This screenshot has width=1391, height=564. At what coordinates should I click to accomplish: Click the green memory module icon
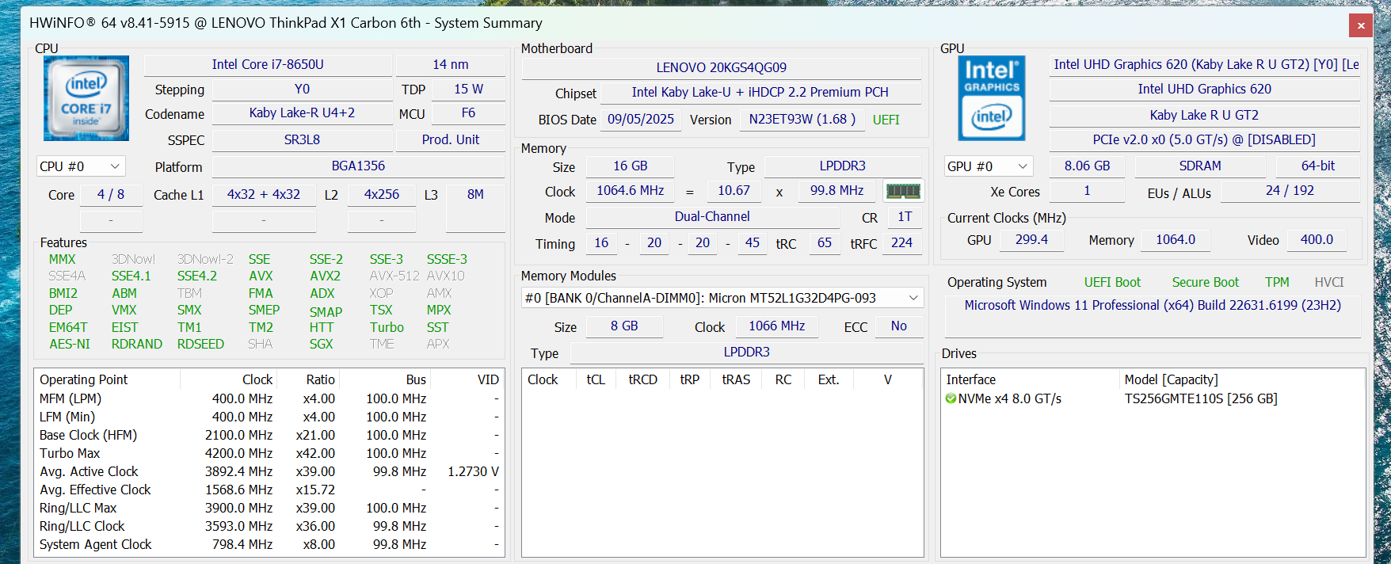click(903, 191)
